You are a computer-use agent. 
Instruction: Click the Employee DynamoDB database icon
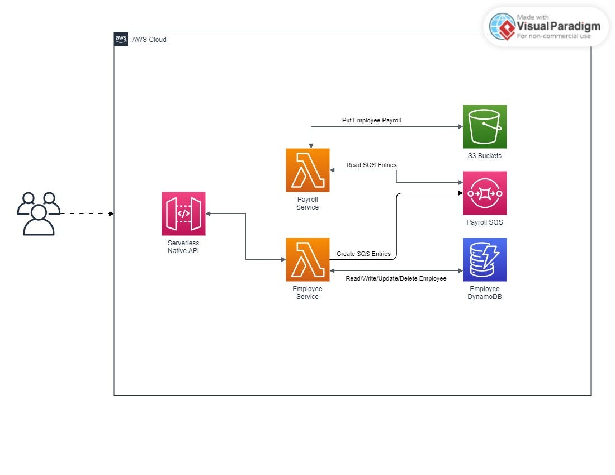pyautogui.click(x=484, y=259)
